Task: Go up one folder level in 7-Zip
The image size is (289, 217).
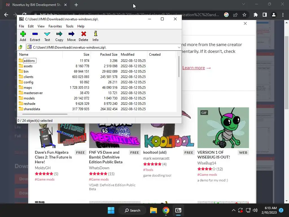Action: click(21, 47)
